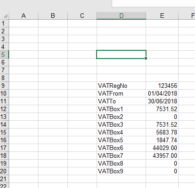Click the VATRegNo cell

point(121,86)
